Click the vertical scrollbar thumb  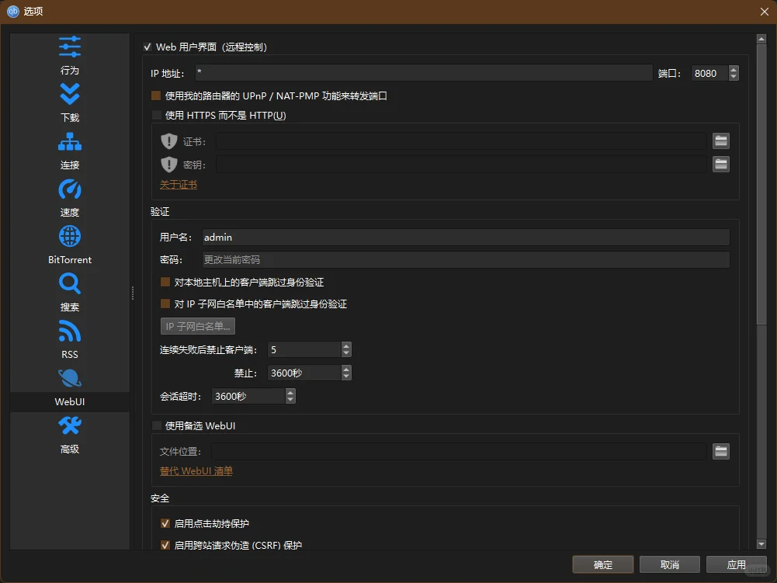tap(761, 185)
